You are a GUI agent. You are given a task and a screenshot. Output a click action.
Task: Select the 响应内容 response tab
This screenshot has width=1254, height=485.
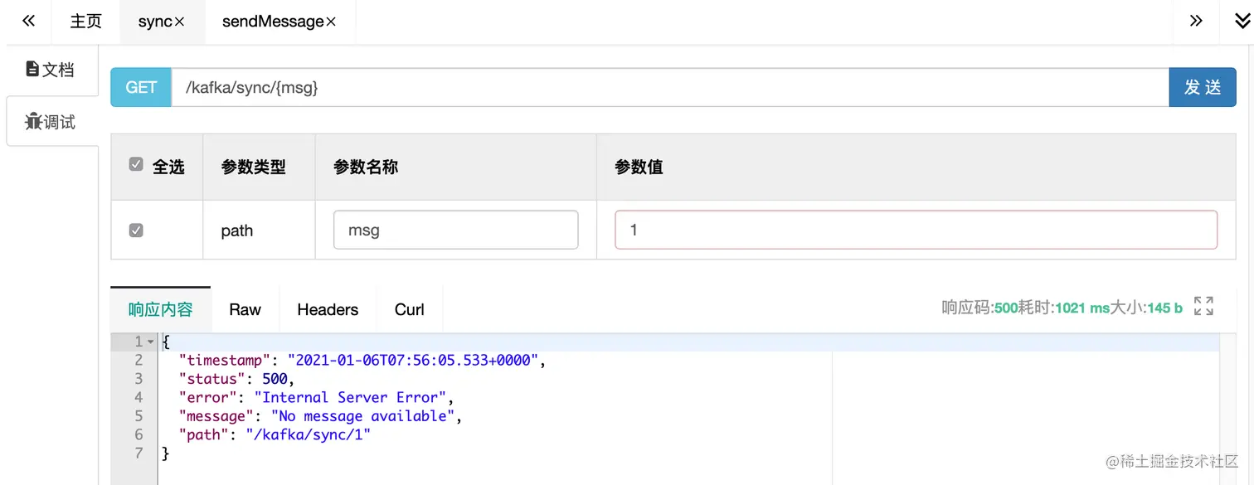[x=161, y=309]
